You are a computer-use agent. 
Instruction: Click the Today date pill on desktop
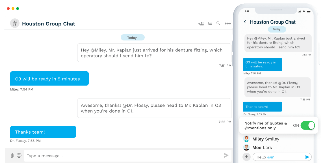[x=132, y=38]
